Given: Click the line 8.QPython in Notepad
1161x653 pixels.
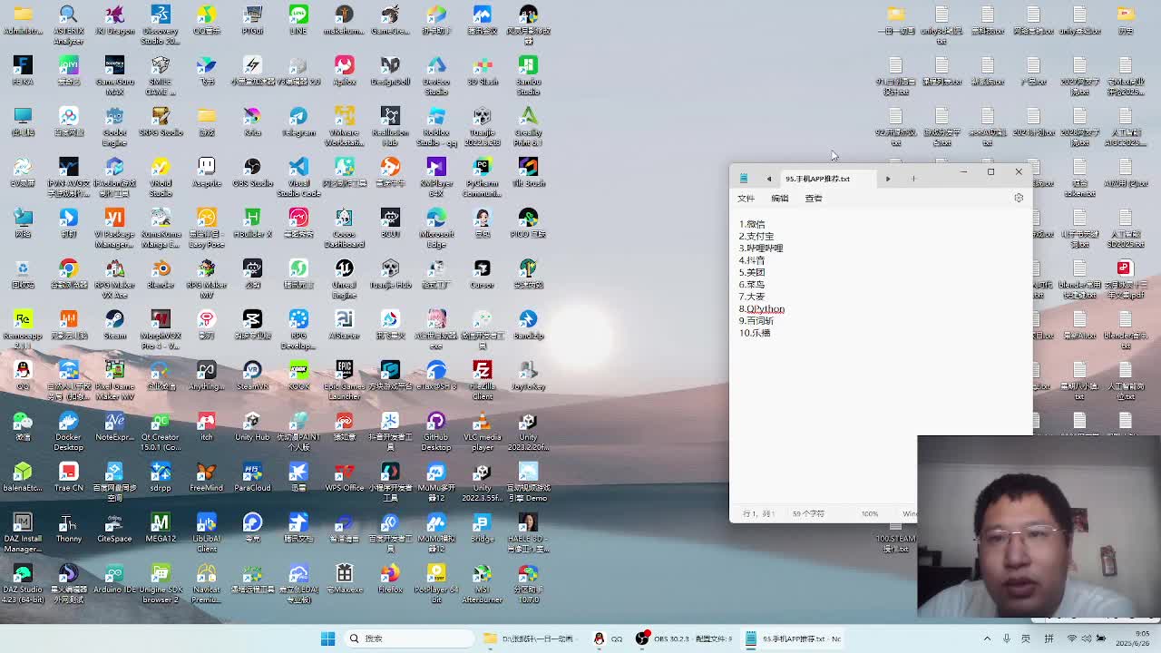Looking at the screenshot, I should (762, 309).
